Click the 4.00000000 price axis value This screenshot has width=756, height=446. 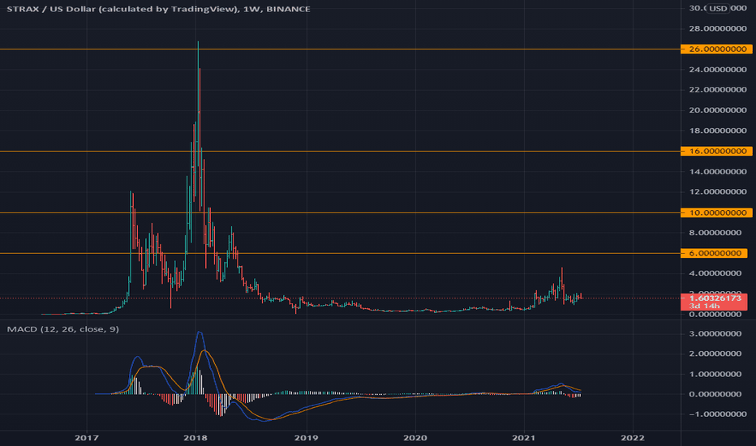pyautogui.click(x=715, y=273)
